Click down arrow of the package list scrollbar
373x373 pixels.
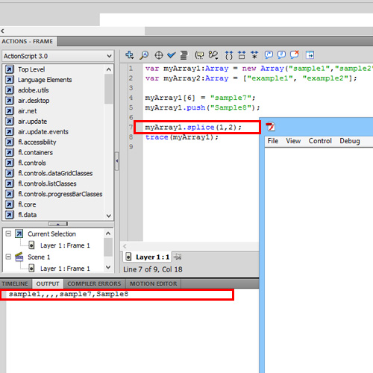click(x=109, y=216)
